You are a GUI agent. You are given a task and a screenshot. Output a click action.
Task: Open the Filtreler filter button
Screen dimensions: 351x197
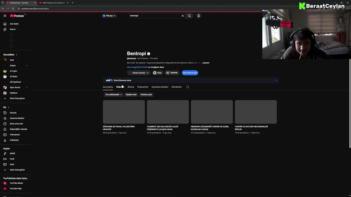coord(109,16)
